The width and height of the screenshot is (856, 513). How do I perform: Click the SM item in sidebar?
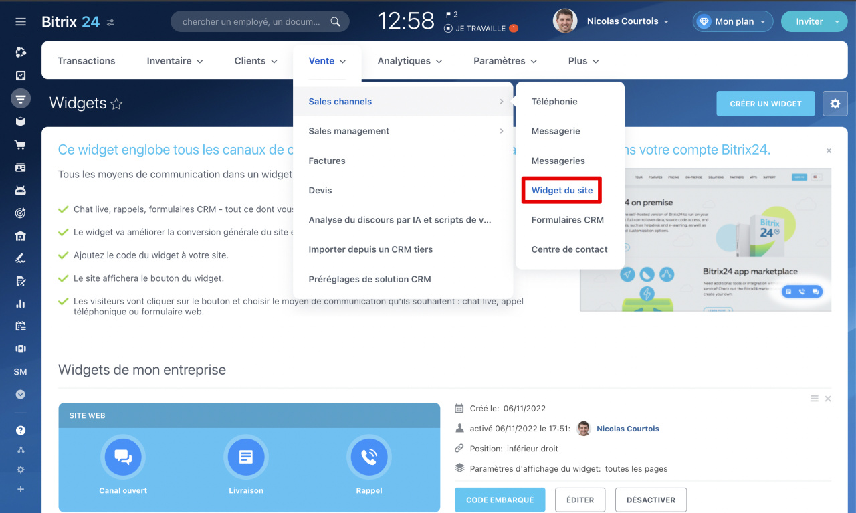coord(21,372)
